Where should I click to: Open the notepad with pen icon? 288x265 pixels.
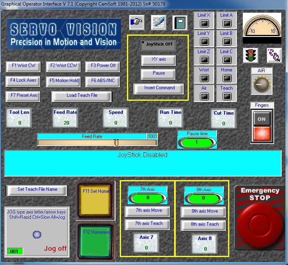coord(159,22)
